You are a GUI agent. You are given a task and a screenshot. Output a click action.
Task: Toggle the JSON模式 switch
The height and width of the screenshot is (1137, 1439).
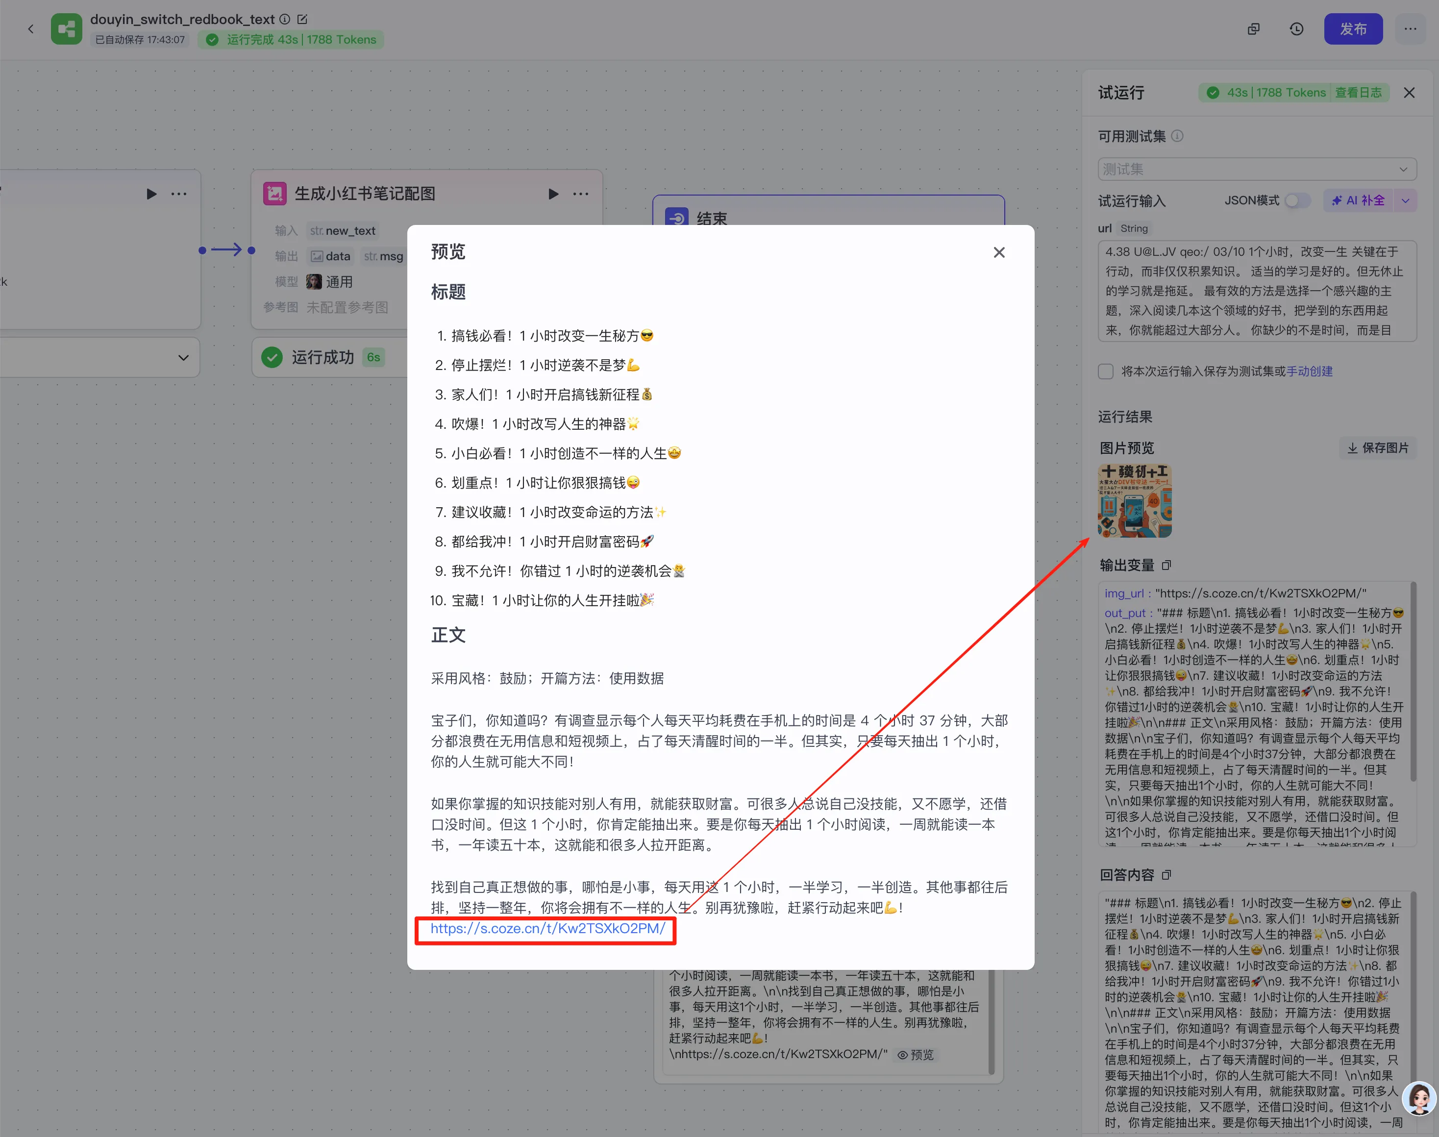1296,200
